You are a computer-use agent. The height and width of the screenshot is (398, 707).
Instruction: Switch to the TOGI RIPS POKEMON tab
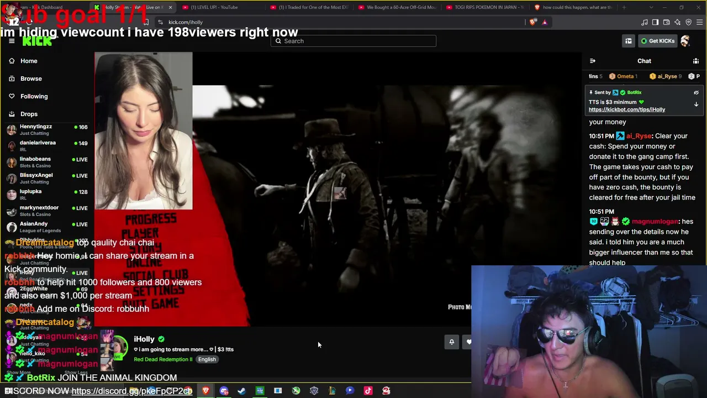click(x=485, y=7)
